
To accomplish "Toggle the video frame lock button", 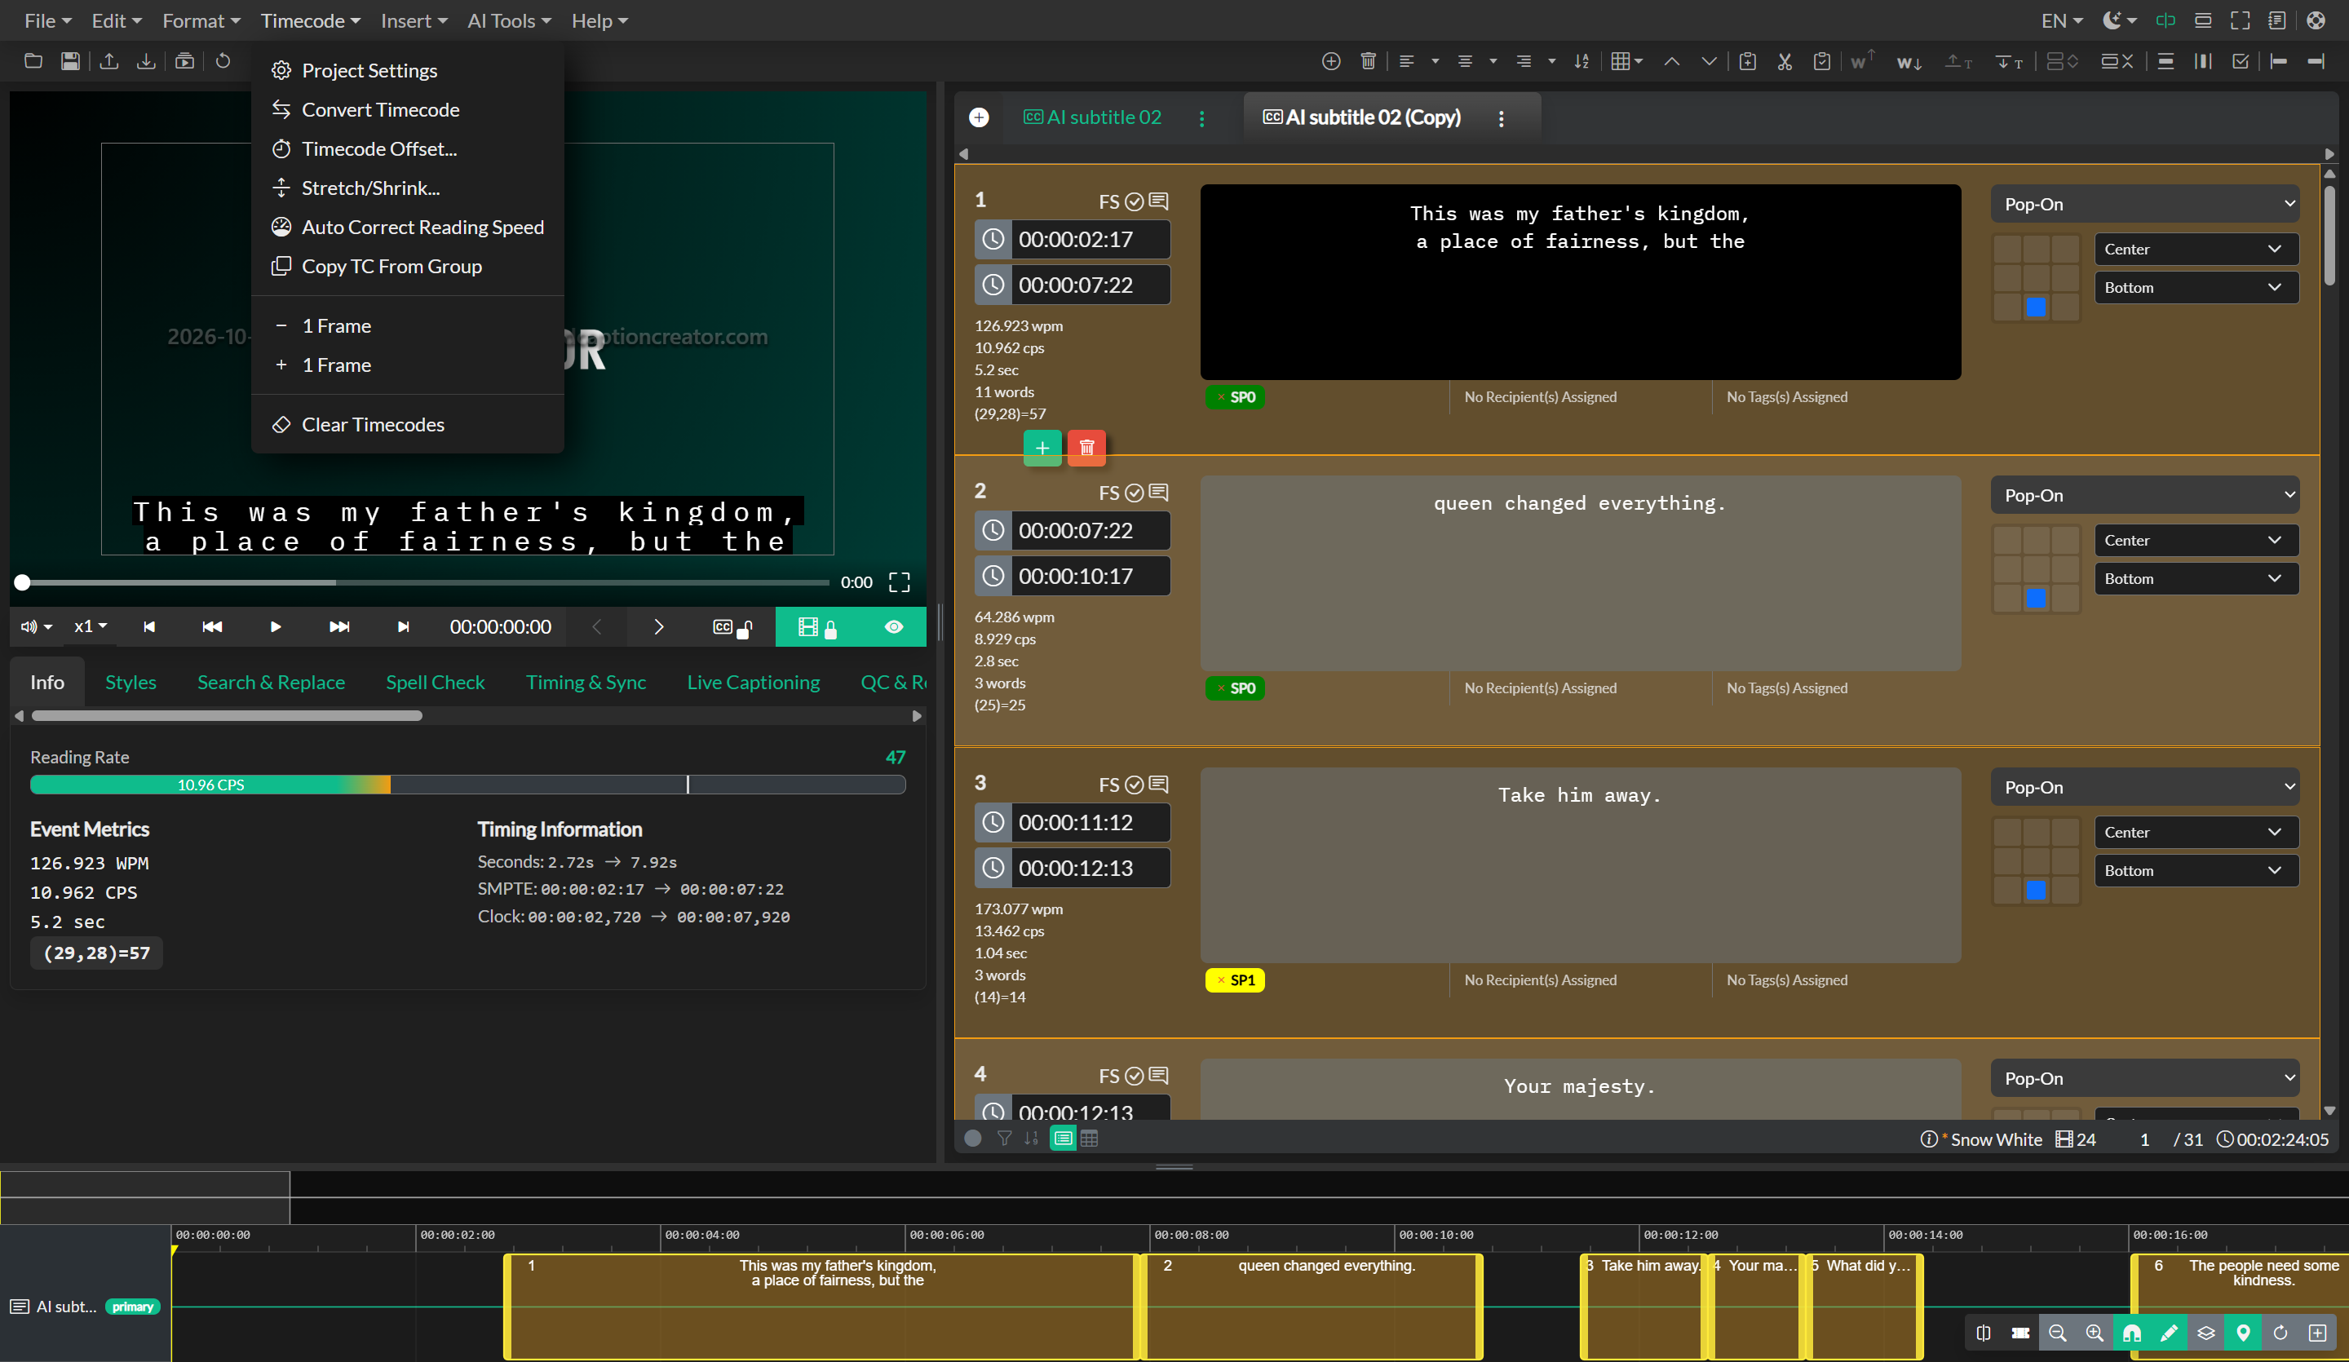I will (x=818, y=627).
